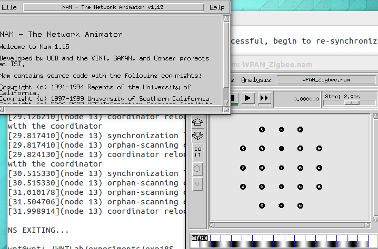
Task: Click the WPAN_Zigbee.nam title field
Action: click(326, 80)
